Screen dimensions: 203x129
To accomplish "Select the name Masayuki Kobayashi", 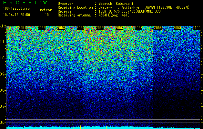I will (x=116, y=4).
